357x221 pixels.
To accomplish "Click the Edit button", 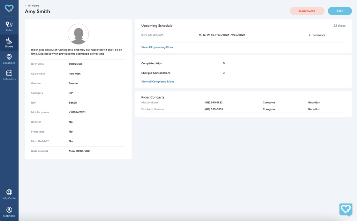I will [340, 11].
